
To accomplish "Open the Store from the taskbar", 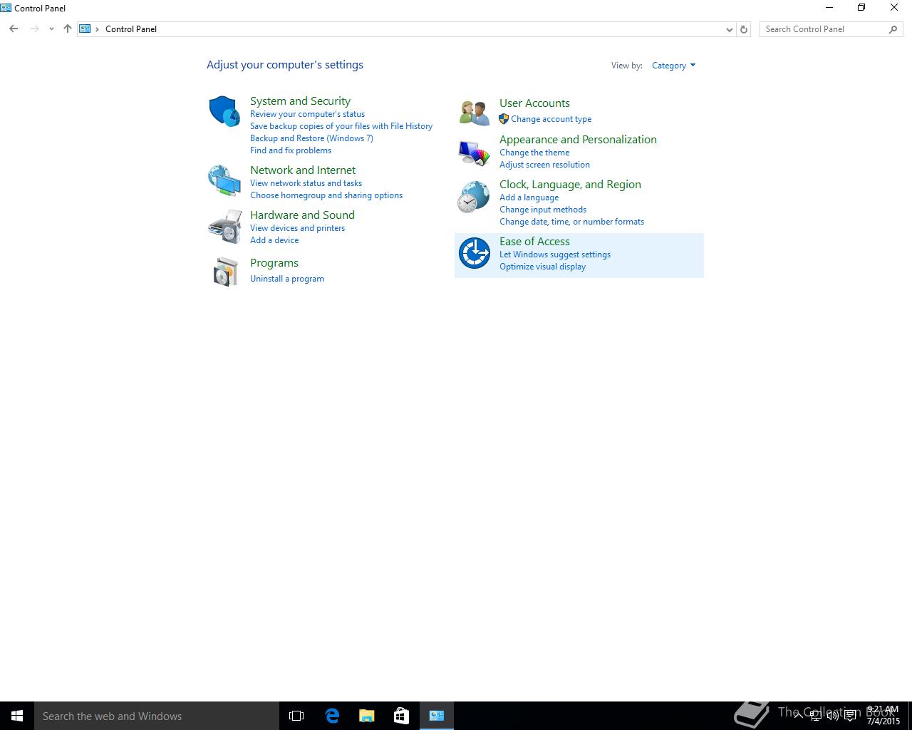I will point(402,716).
